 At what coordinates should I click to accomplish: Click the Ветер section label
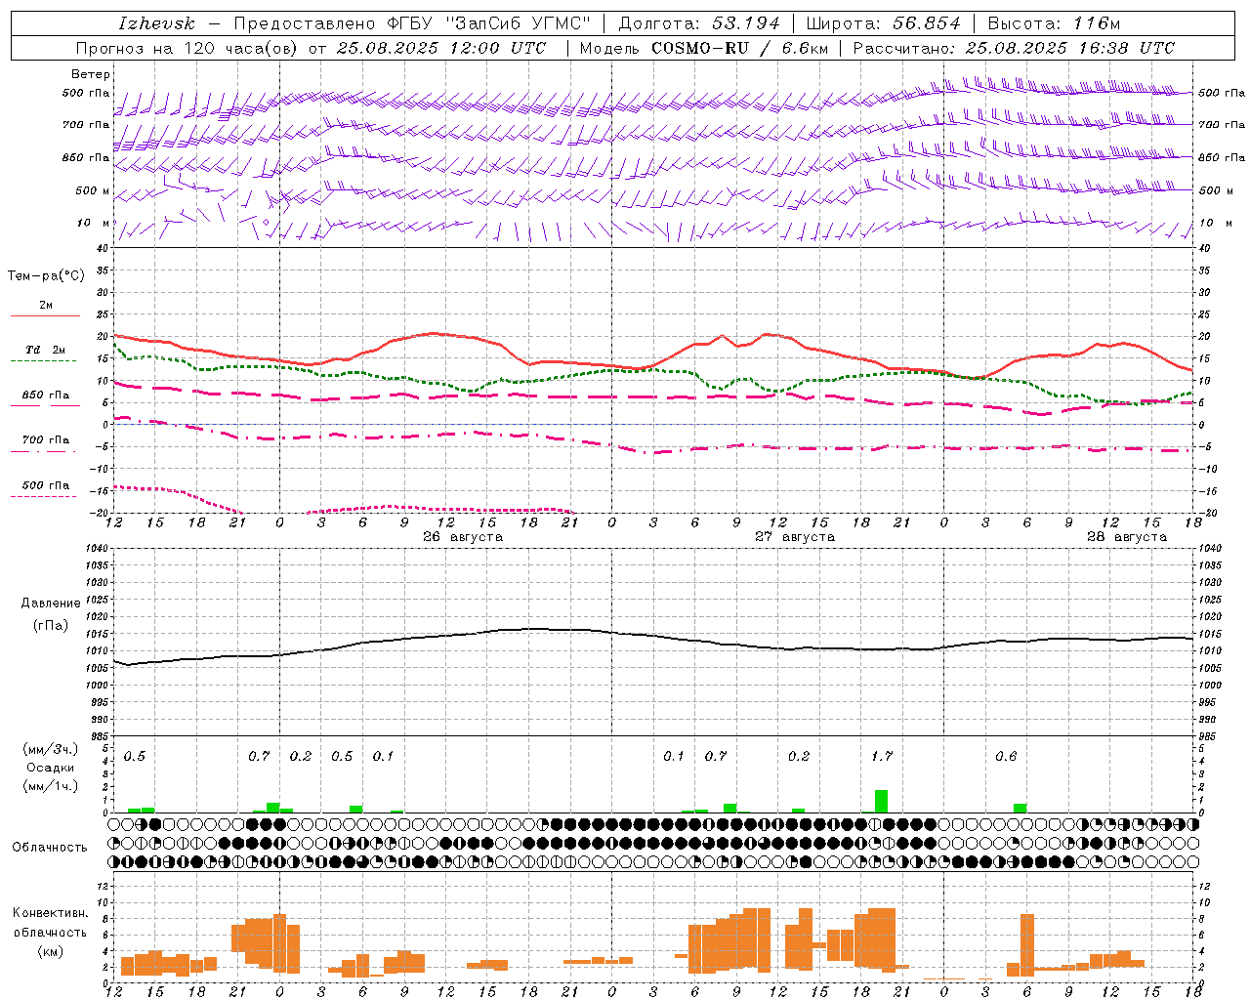(x=90, y=74)
